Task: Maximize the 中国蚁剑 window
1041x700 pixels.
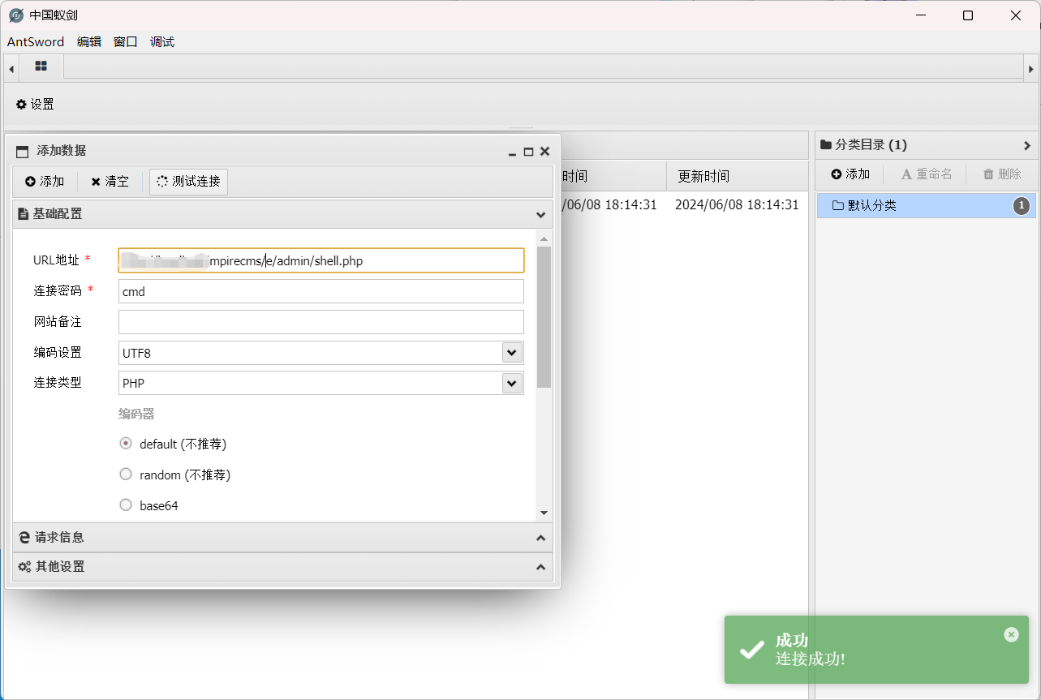Action: (968, 15)
